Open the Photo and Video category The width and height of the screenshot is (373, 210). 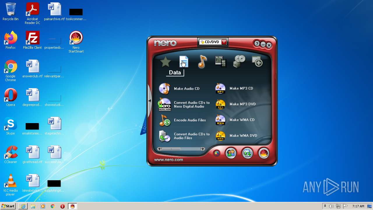pyautogui.click(x=220, y=62)
